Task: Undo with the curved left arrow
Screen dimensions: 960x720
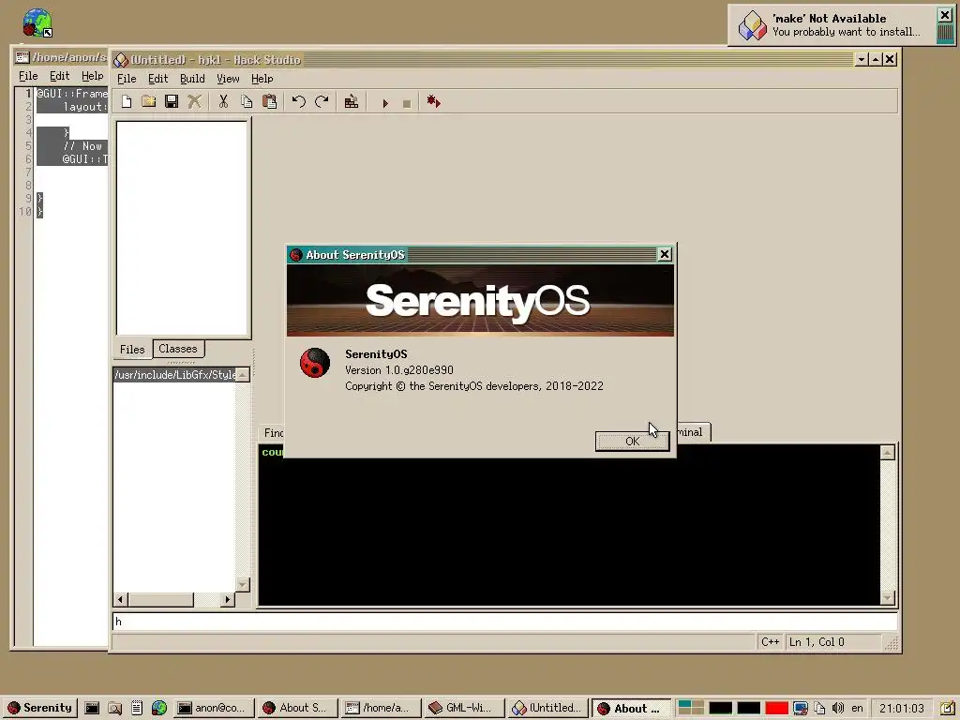Action: tap(299, 101)
